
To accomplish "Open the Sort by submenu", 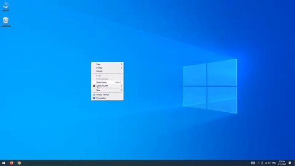I will [x=107, y=68].
